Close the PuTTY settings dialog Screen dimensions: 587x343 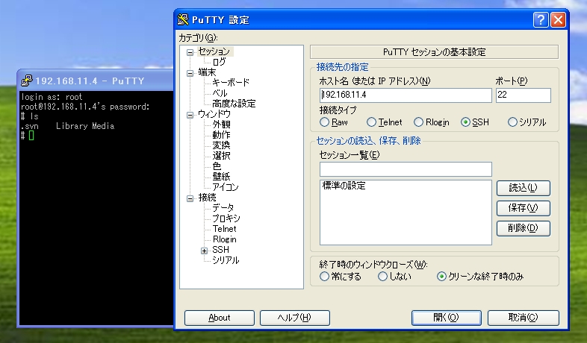[558, 19]
